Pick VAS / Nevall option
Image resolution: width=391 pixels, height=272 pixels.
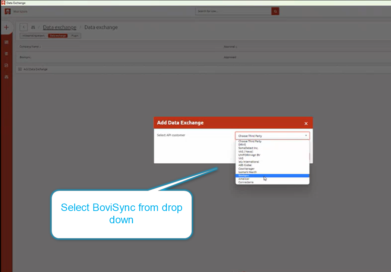click(x=272, y=151)
